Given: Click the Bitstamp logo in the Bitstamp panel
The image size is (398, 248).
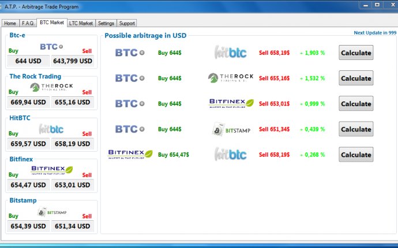Looking at the screenshot, I should (52, 212).
